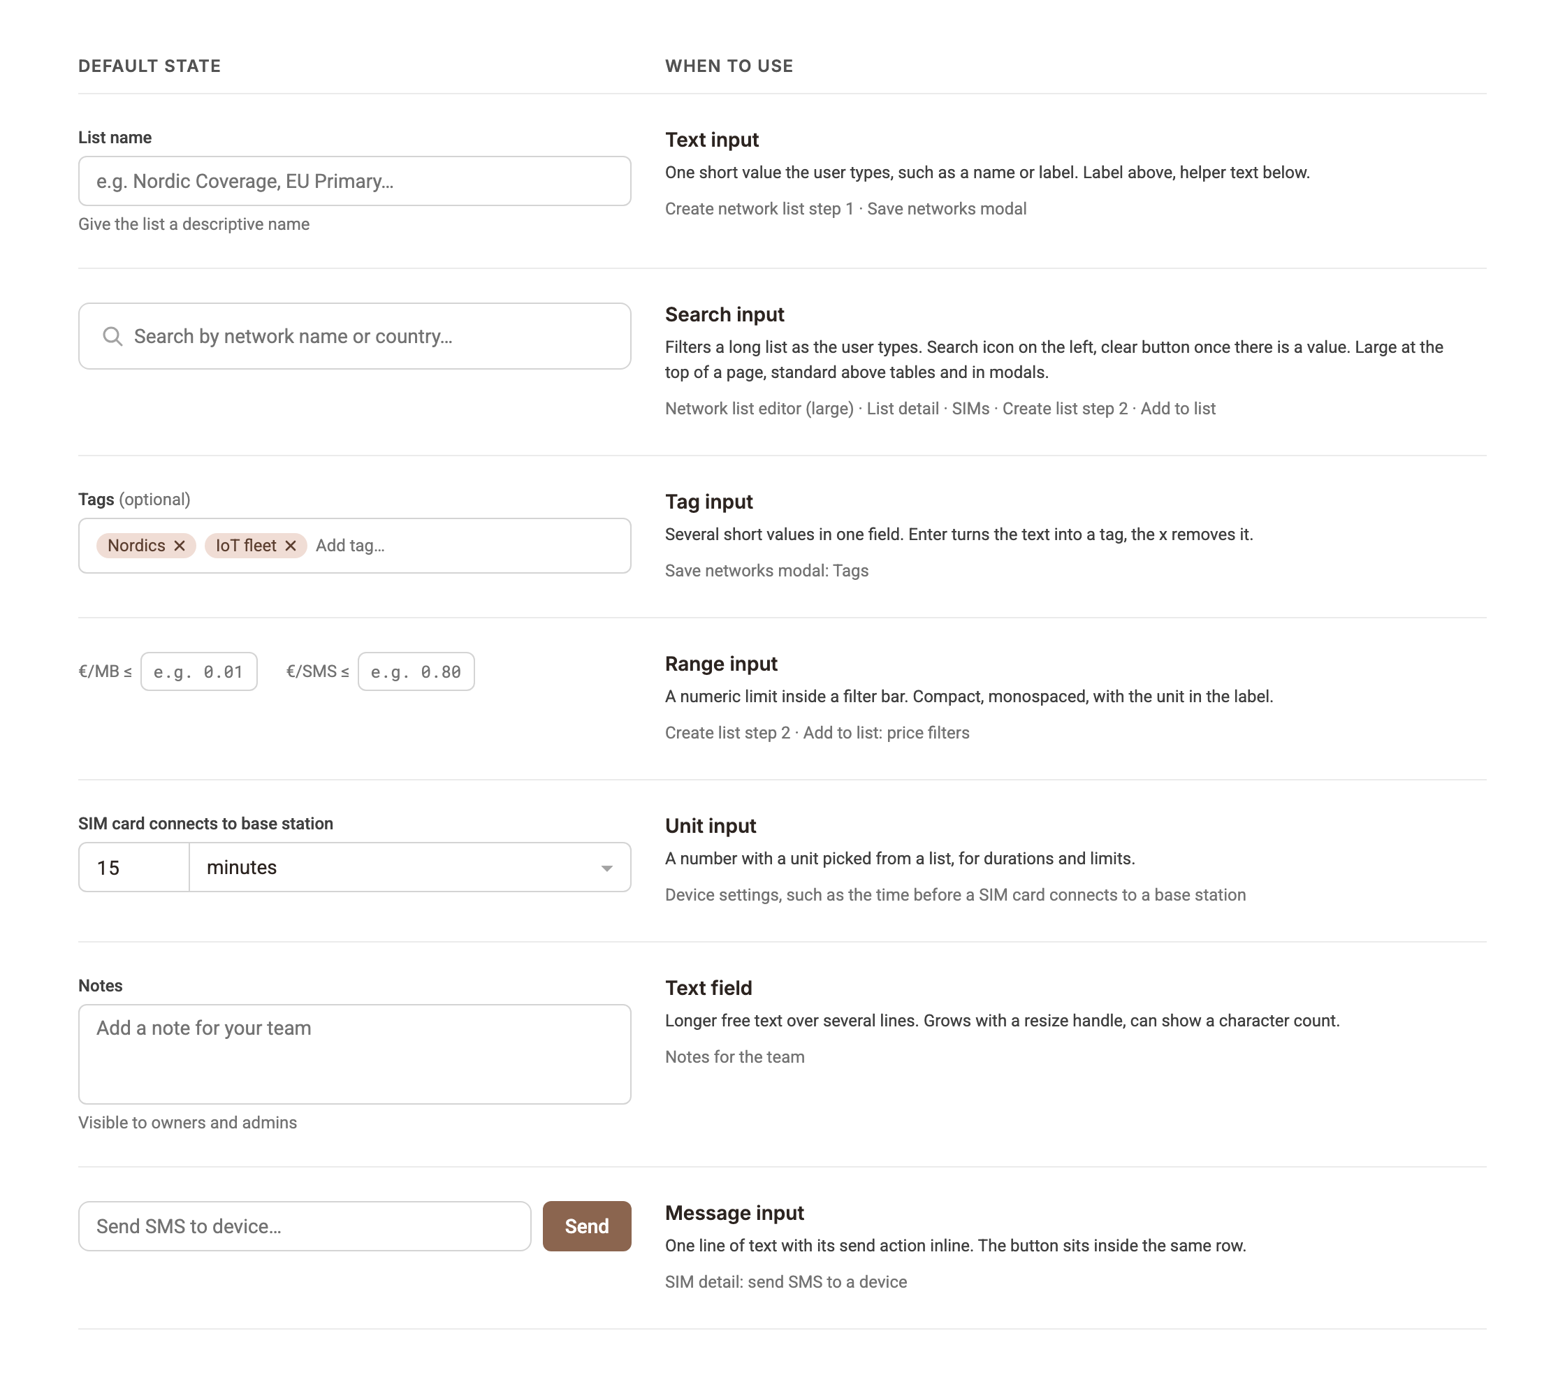Focus the List name text field

[354, 181]
